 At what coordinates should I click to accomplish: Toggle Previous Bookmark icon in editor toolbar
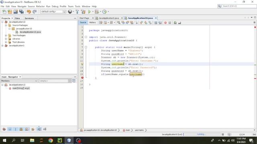click(141, 23)
